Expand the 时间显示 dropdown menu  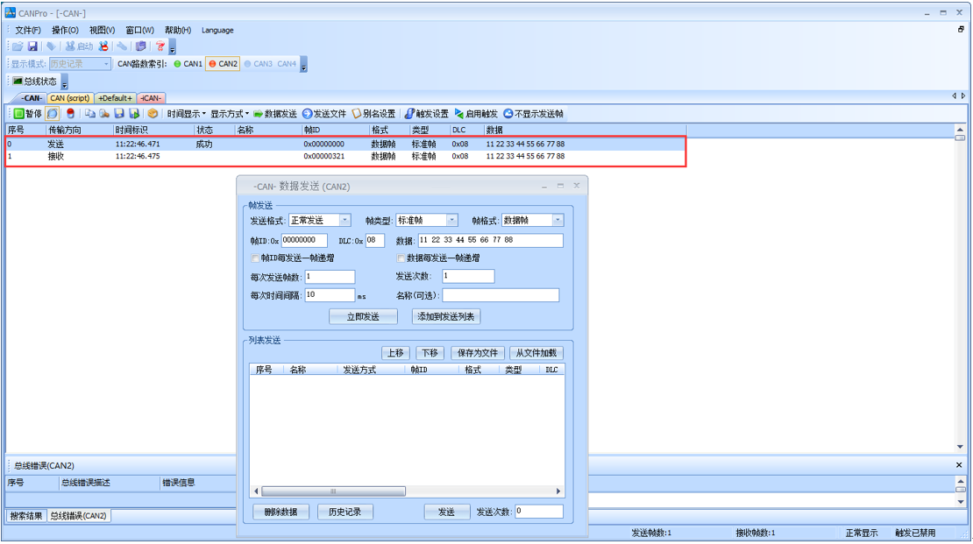coord(186,114)
